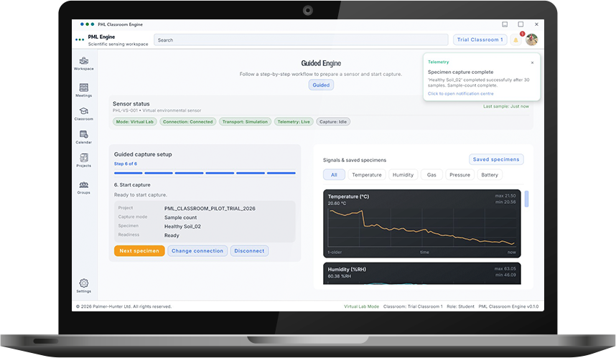
Task: Click the 'Step 6 of 6' text
Action: [126, 164]
